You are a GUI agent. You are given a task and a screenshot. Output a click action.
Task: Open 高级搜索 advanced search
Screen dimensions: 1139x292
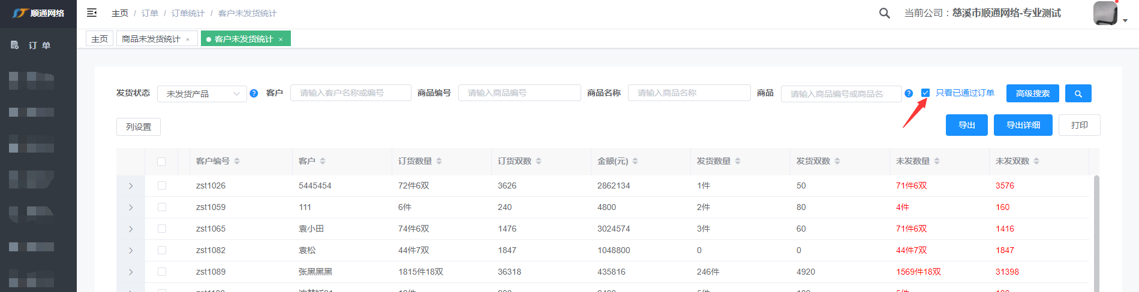click(x=1032, y=93)
